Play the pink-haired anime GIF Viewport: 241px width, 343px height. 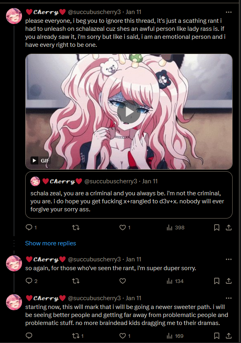point(129,112)
